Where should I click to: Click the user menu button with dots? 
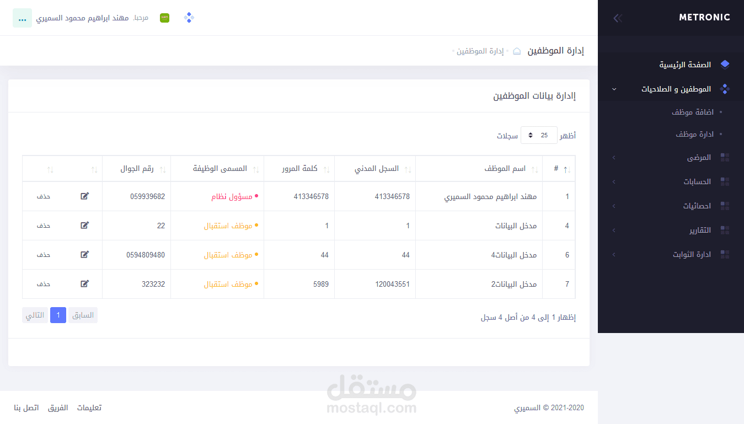tap(22, 18)
